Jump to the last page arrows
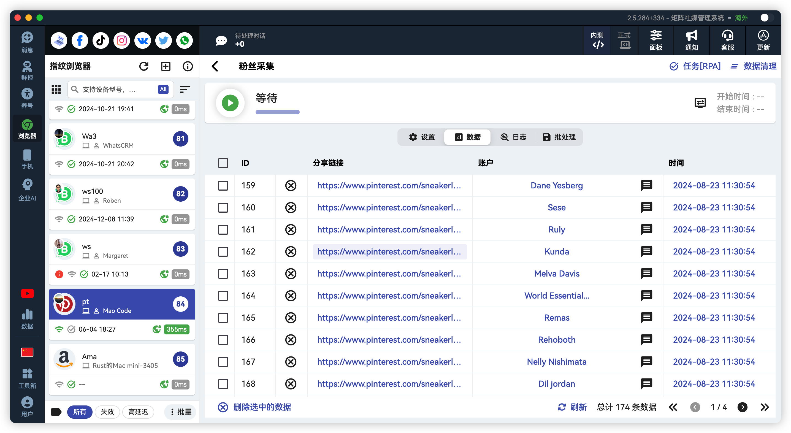The width and height of the screenshot is (791, 433). point(765,407)
